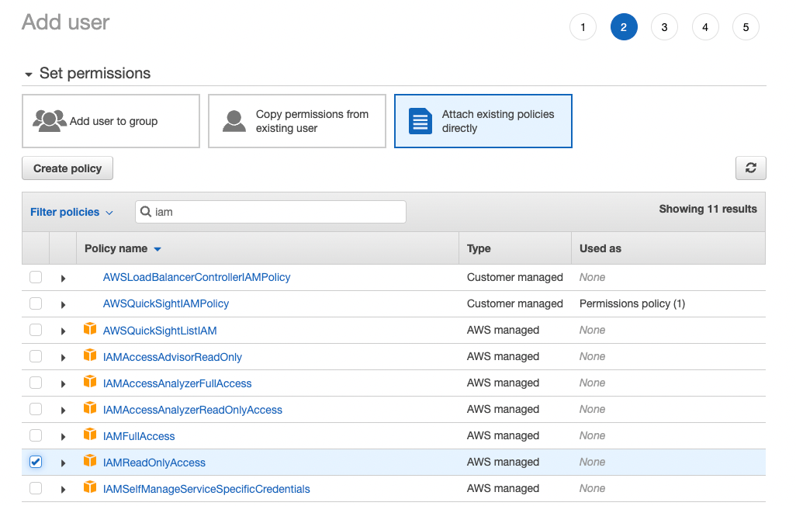The width and height of the screenshot is (796, 506).
Task: Check the AWSQuickSightIAMPolicy checkbox
Action: (x=36, y=303)
